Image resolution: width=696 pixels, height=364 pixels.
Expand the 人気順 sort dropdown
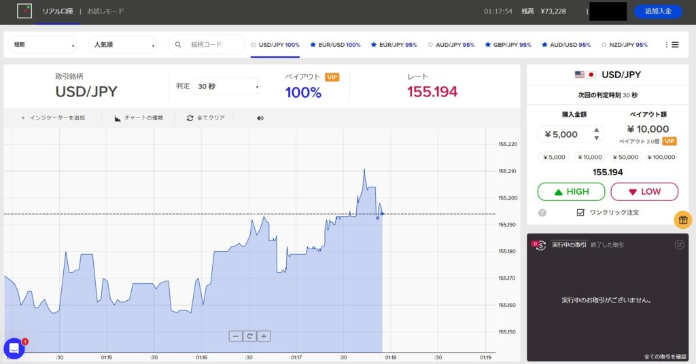point(122,45)
